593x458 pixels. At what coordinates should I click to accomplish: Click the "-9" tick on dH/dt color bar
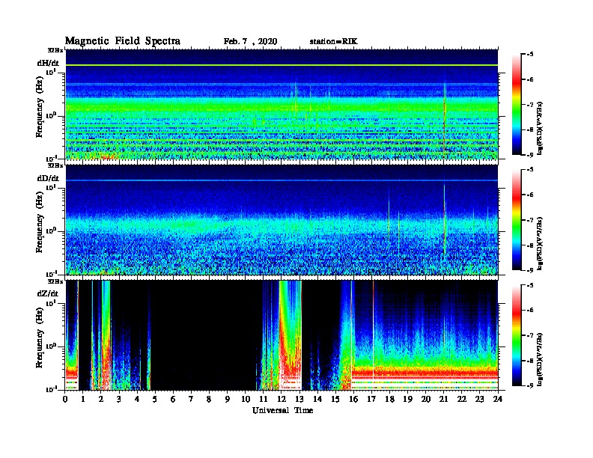coord(530,155)
